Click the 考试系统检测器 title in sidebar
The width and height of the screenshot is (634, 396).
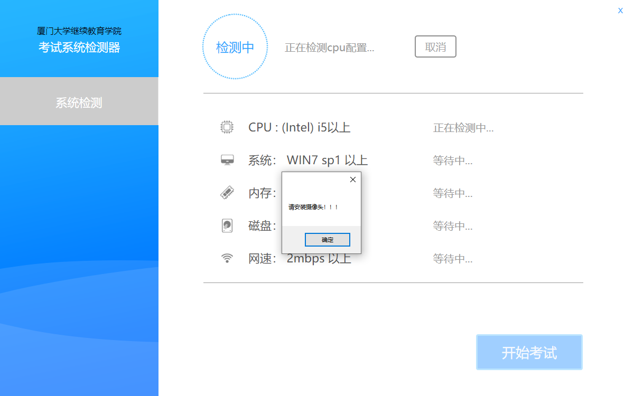[79, 48]
